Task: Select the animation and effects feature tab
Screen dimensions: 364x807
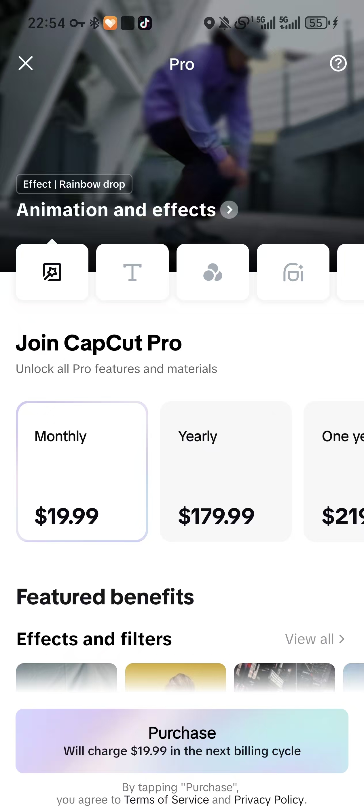Action: 52,272
